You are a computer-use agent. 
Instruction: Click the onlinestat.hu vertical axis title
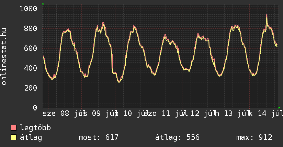4,56
